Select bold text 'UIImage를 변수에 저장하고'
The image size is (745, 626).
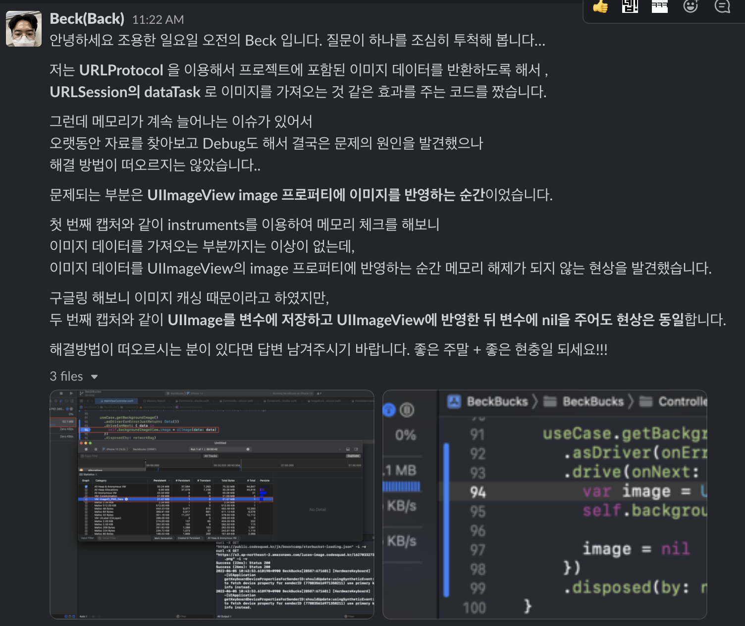(251, 320)
